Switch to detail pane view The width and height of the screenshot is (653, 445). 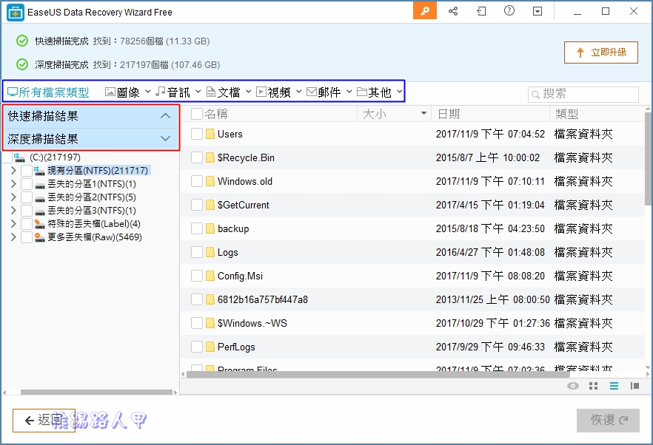[x=634, y=386]
